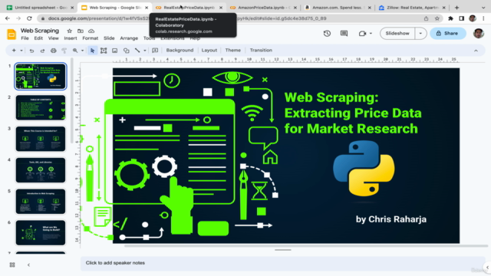Open the Insert menu
Image resolution: width=491 pixels, height=276 pixels.
pyautogui.click(x=71, y=38)
